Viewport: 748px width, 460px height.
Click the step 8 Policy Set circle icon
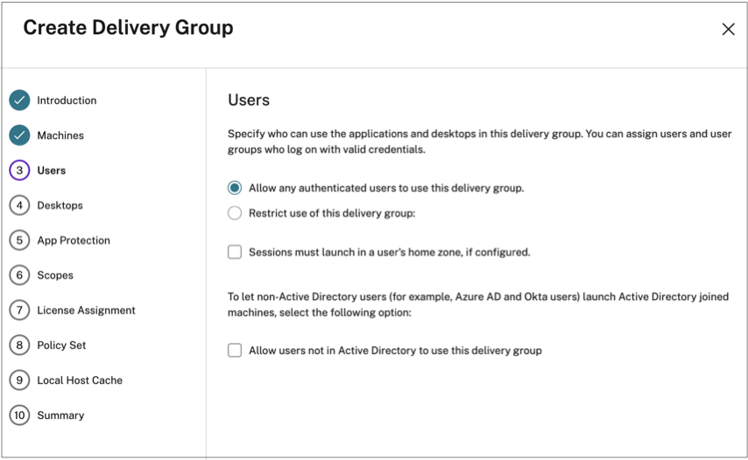point(19,345)
